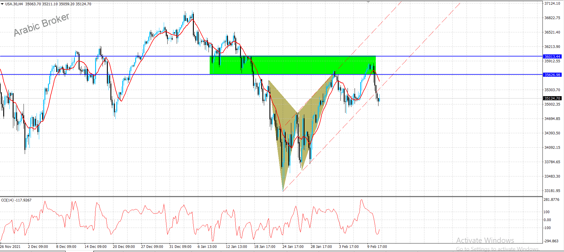Click the USA.30,H4 symbol title
The image size is (564, 252).
point(14,4)
